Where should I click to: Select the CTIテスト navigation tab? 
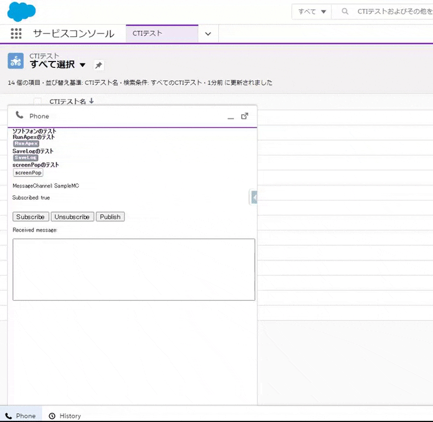[x=162, y=33]
